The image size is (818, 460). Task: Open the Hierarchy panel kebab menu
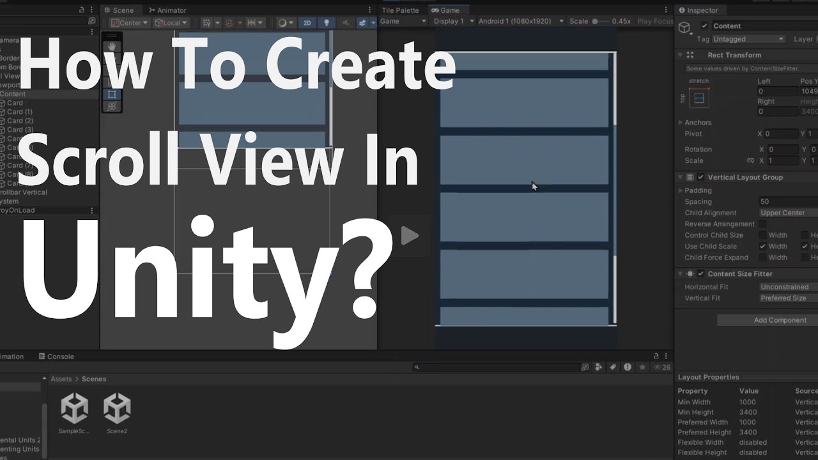92,10
